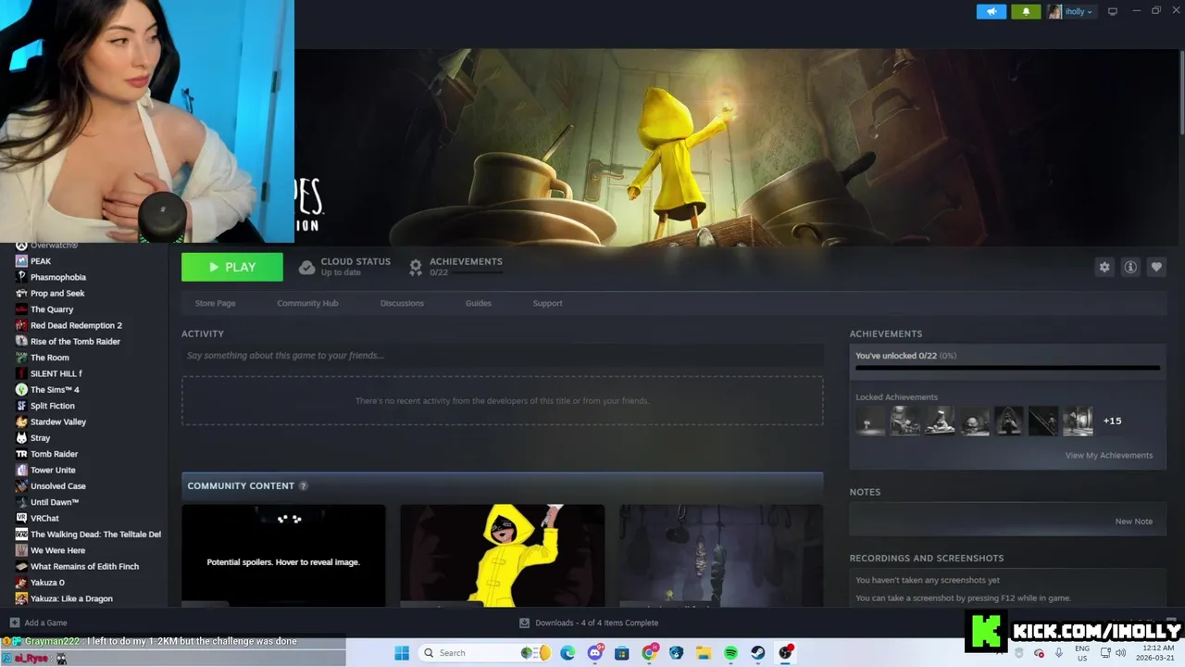The height and width of the screenshot is (667, 1185).
Task: Select the last locked achievement thumbnail
Action: coord(1078,421)
